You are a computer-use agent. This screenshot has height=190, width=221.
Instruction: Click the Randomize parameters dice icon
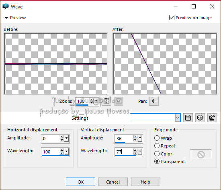pos(200,118)
